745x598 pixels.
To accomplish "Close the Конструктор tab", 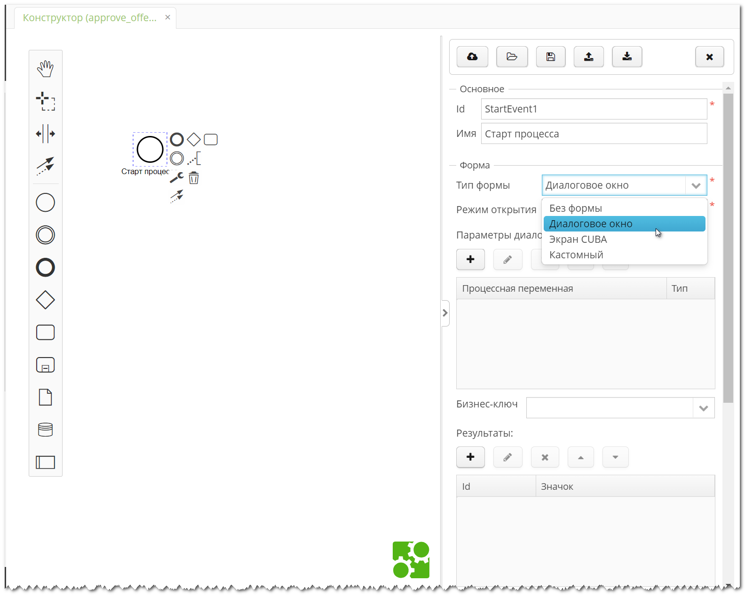I will pyautogui.click(x=167, y=17).
